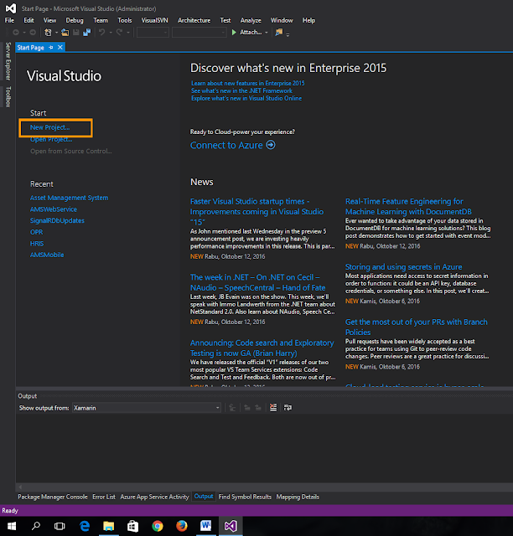Viewport: 513px width, 536px height.
Task: Switch to Mapping Details tab
Action: click(298, 497)
